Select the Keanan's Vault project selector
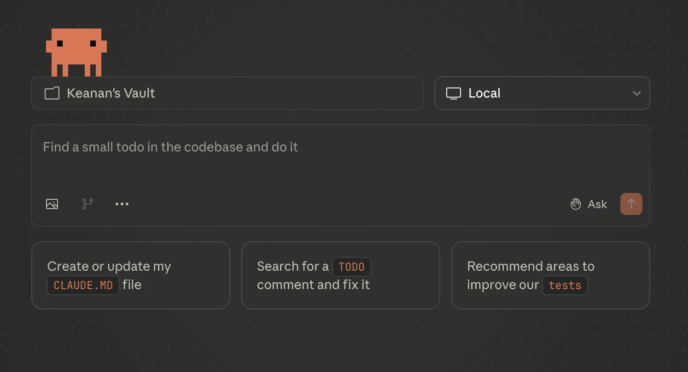 [x=227, y=93]
